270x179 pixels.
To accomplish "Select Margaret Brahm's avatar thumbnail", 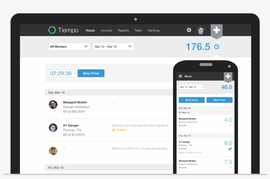I will pos(53,105).
